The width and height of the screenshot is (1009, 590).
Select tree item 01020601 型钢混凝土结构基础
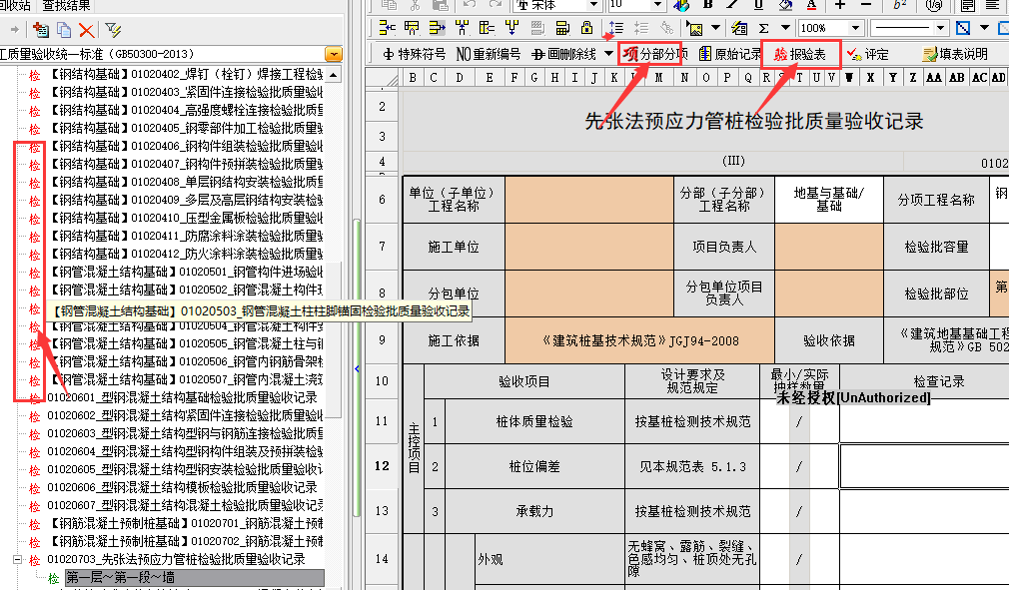[x=182, y=397]
